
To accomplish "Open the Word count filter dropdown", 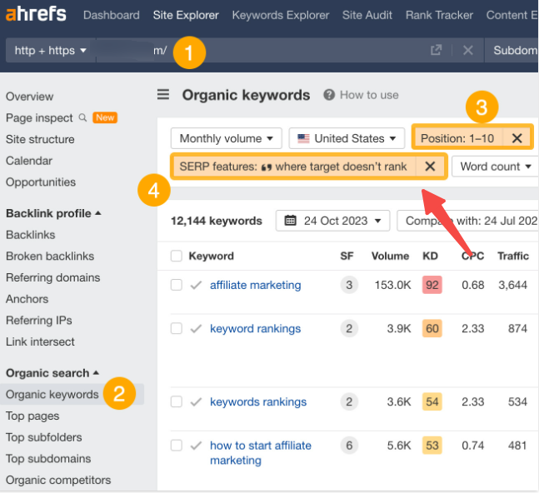I will 496,167.
